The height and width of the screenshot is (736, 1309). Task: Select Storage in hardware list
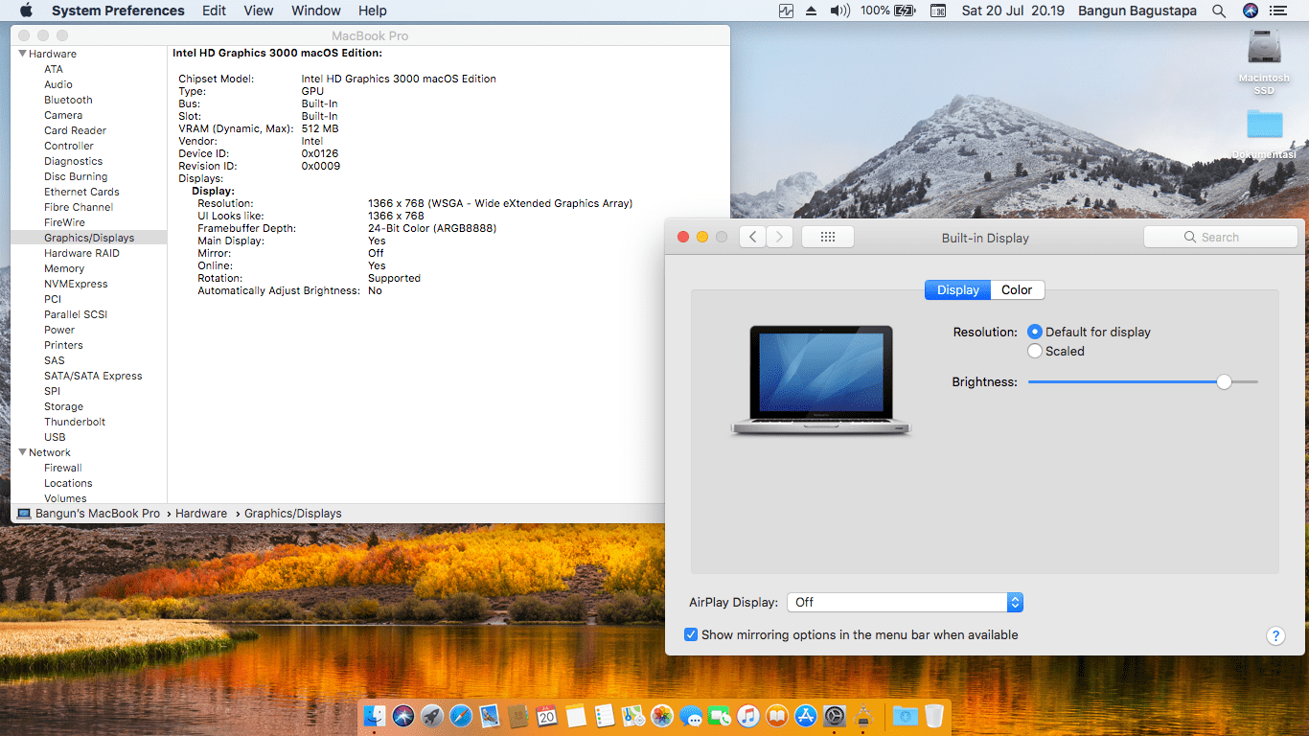[x=63, y=406]
